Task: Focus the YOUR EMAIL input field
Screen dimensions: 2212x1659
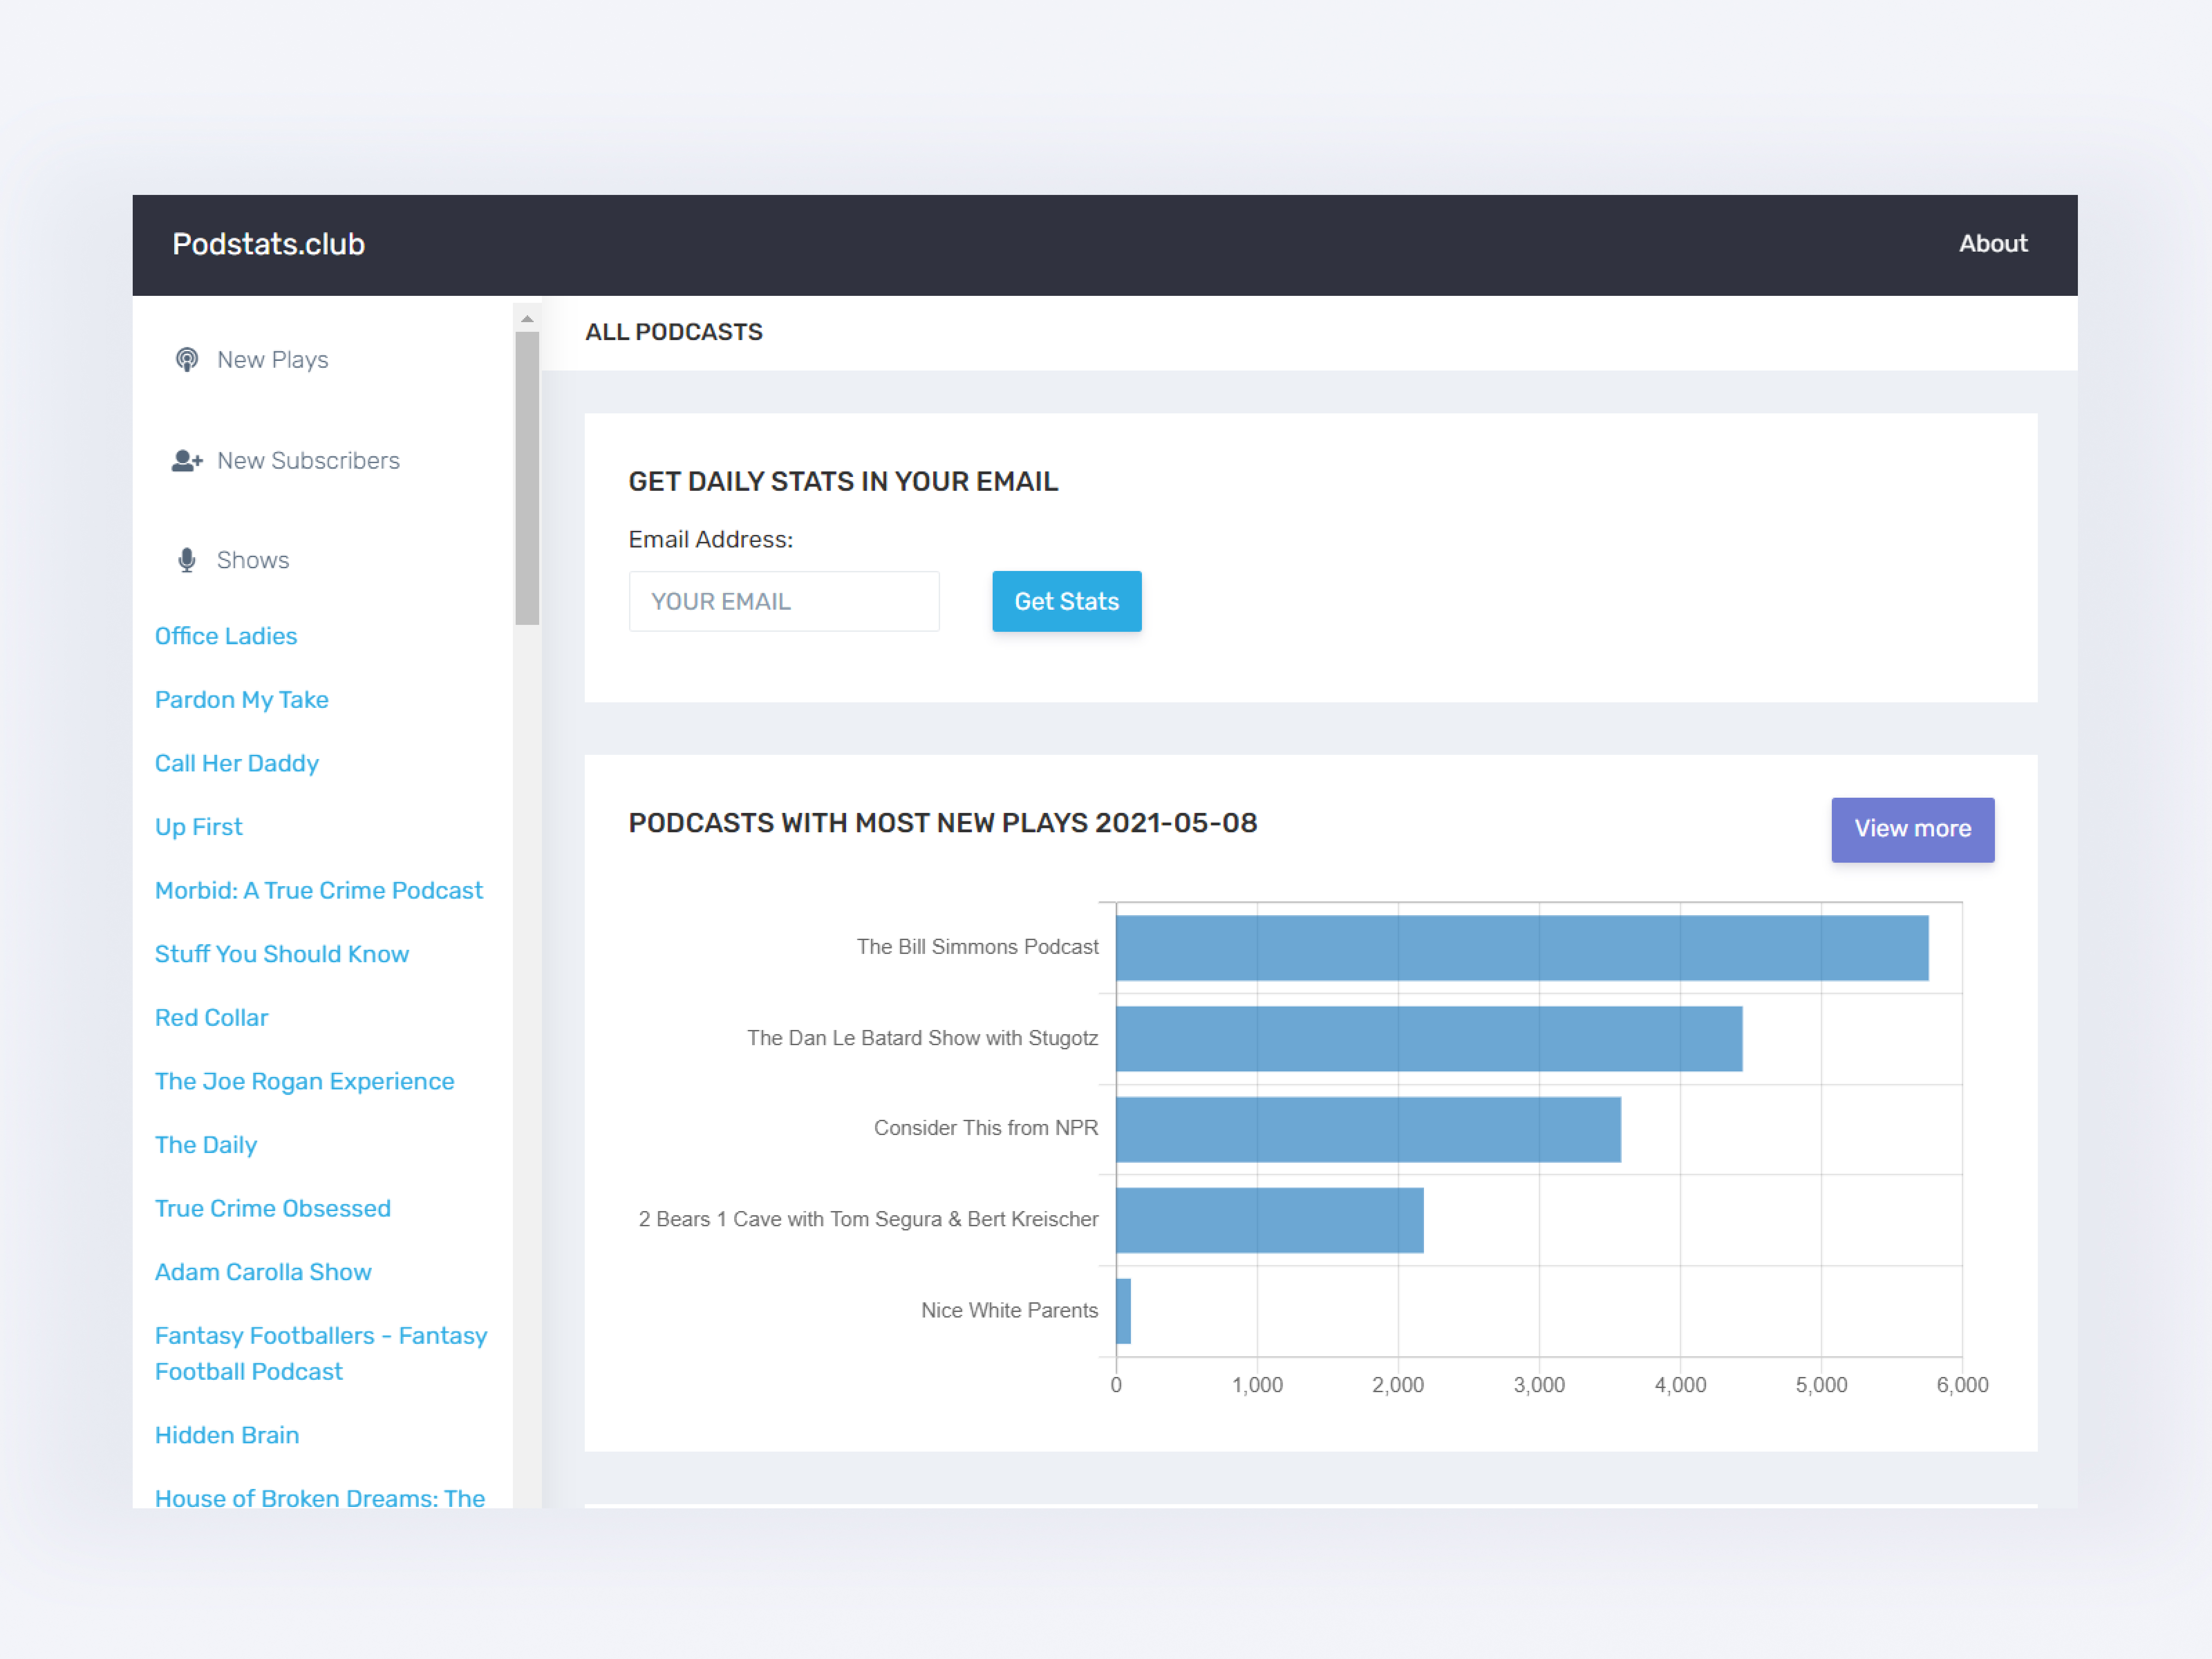Action: (x=783, y=601)
